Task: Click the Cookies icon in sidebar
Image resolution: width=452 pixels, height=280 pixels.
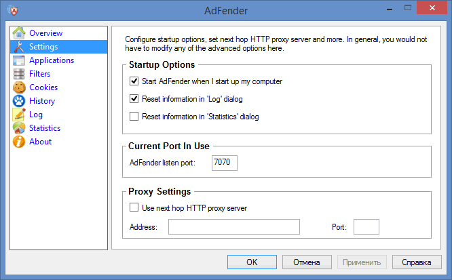Action: pyautogui.click(x=18, y=87)
